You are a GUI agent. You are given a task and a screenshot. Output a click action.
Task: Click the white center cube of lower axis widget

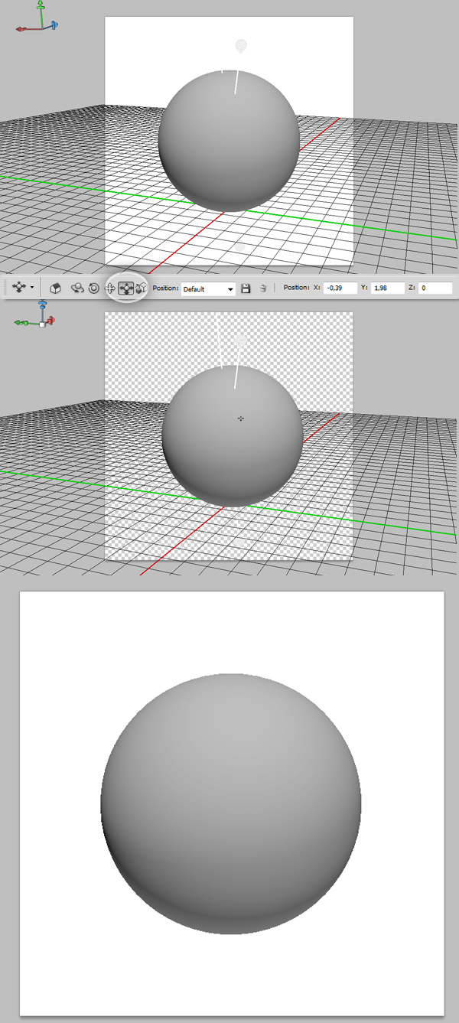coord(42,324)
